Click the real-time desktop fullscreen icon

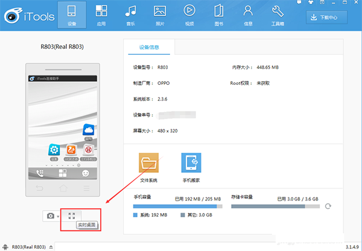tap(72, 215)
